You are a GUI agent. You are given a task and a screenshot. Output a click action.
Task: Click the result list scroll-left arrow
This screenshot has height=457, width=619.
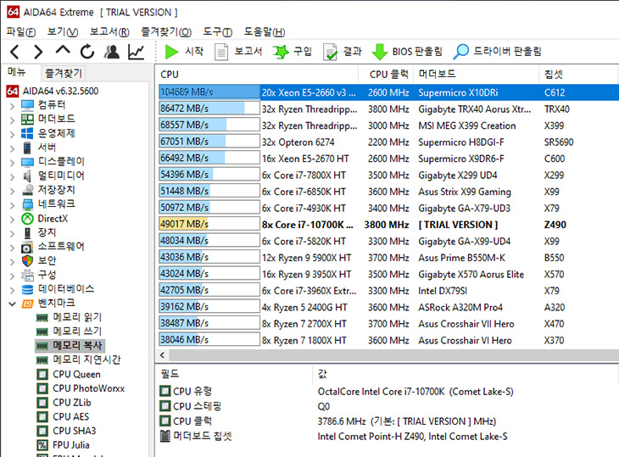162,355
